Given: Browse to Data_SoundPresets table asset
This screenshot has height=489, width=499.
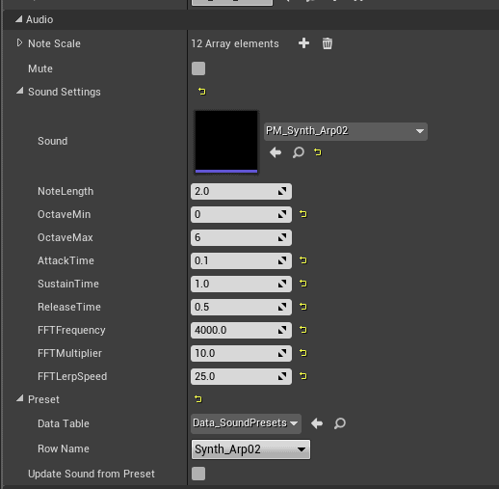Looking at the screenshot, I should coord(340,423).
